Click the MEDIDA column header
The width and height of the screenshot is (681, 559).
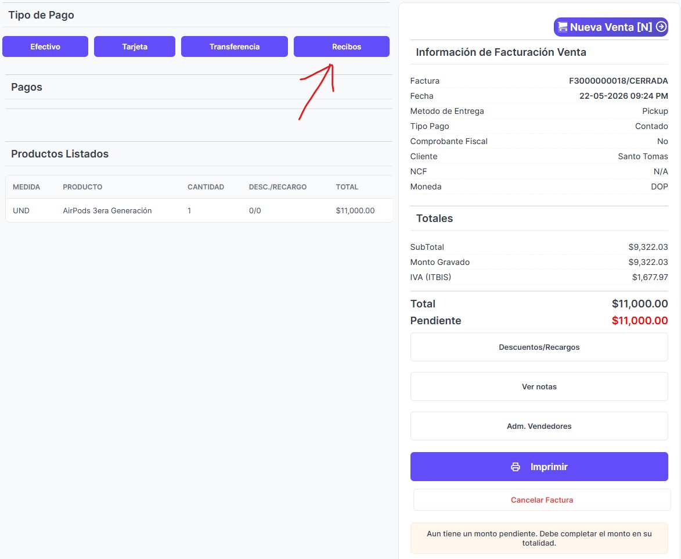pyautogui.click(x=27, y=187)
